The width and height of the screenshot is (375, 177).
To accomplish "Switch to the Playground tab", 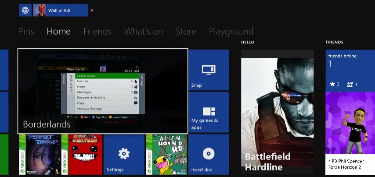I will pos(231,32).
